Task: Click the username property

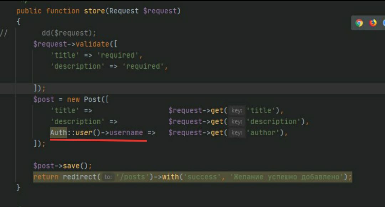Action: (126, 133)
